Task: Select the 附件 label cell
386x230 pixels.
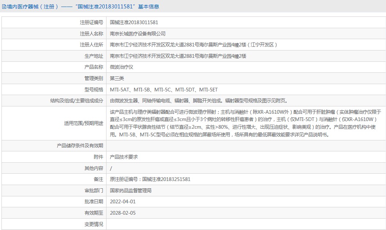Action: coord(54,157)
